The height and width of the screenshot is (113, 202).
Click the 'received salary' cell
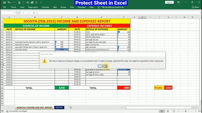(35, 50)
